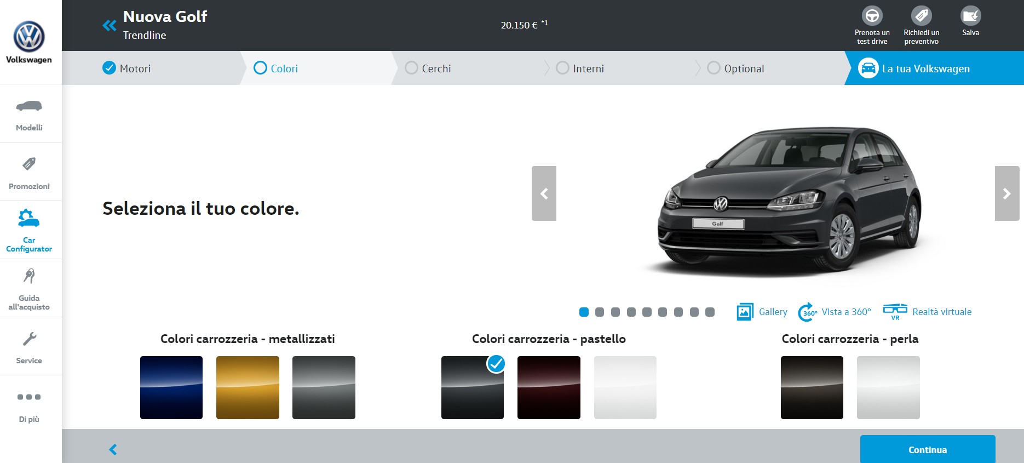Viewport: 1024px width, 463px height.
Task: Open the Vista a 360° view
Action: pos(835,312)
